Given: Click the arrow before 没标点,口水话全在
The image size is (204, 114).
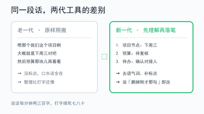Looking at the screenshot, I should click(x=19, y=74).
